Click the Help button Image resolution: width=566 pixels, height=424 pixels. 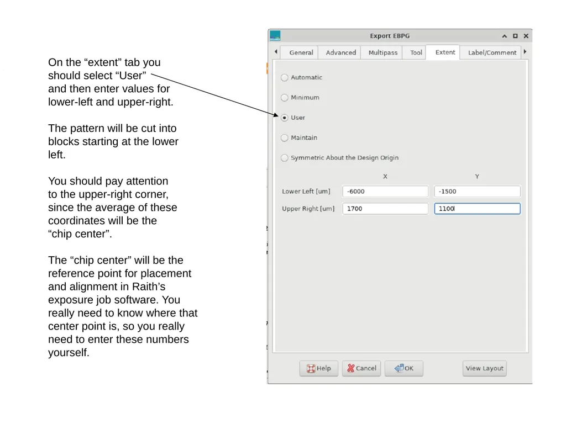319,368
